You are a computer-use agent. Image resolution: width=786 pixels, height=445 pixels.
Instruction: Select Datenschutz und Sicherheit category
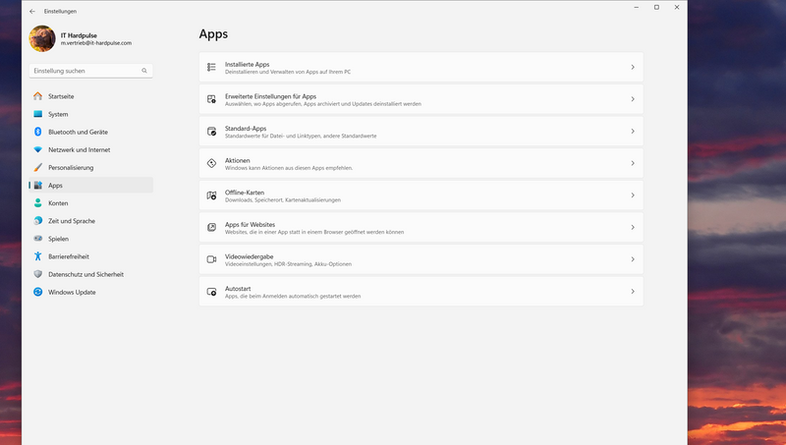pyautogui.click(x=85, y=274)
